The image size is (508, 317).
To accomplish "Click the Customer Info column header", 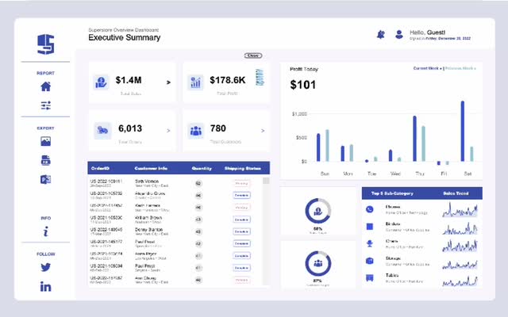I will pos(151,169).
